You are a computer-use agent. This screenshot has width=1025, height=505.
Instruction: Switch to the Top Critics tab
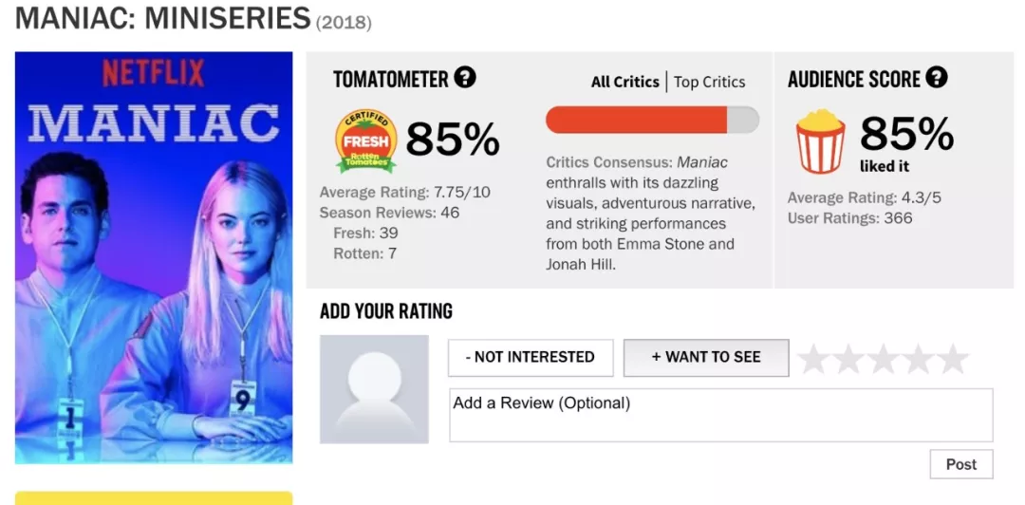(710, 82)
